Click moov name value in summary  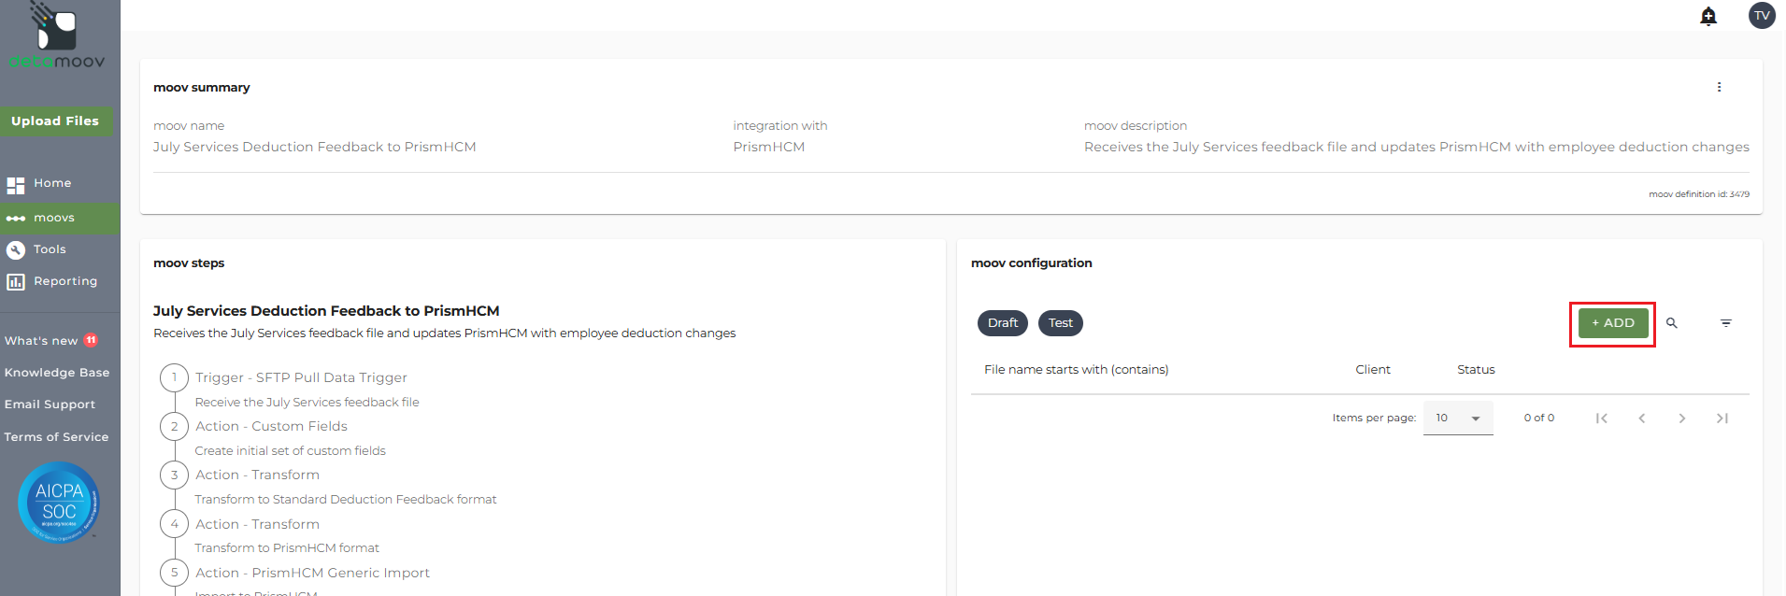pyautogui.click(x=315, y=147)
